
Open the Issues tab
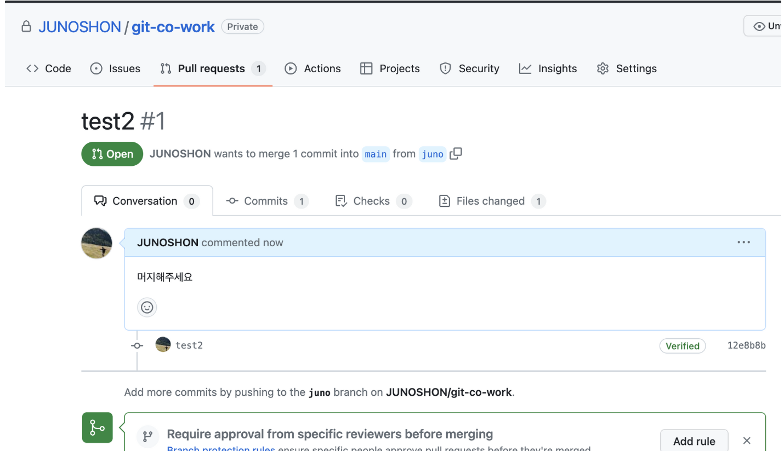point(115,68)
